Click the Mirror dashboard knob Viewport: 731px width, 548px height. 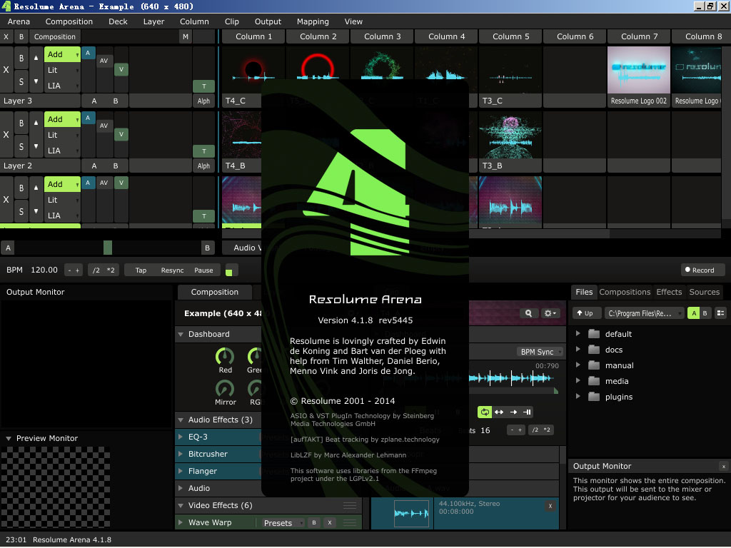[225, 389]
